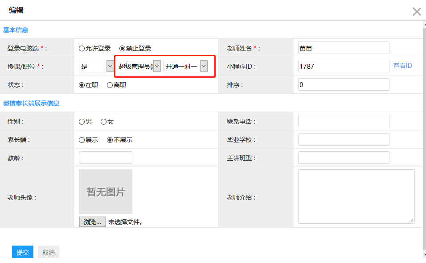Click 浏览... to choose avatar file
Viewport: 426px width, 263px height.
coord(92,222)
